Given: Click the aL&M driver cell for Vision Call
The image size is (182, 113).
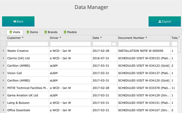Looking at the screenshot, I should (x=70, y=73).
